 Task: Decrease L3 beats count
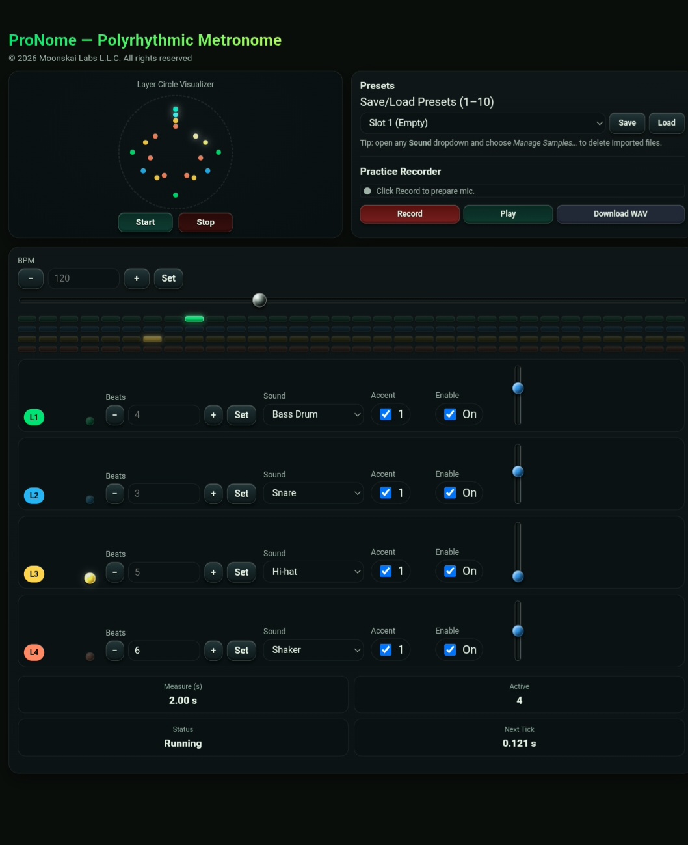[115, 572]
